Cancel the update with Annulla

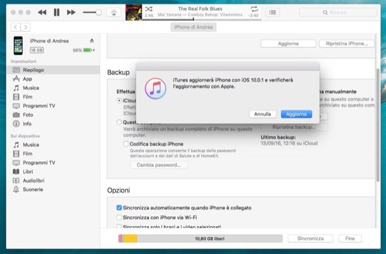(263, 114)
